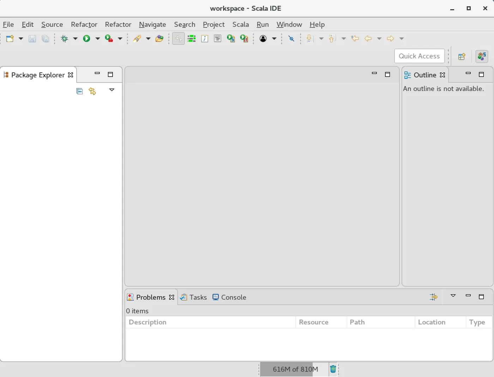494x377 pixels.
Task: Go to Previous Annotation up-arrow icon
Action: point(332,38)
